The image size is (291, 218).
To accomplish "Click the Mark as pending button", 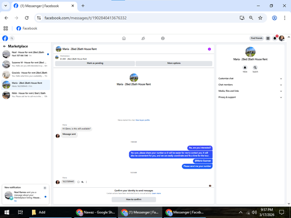I will 95,63.
